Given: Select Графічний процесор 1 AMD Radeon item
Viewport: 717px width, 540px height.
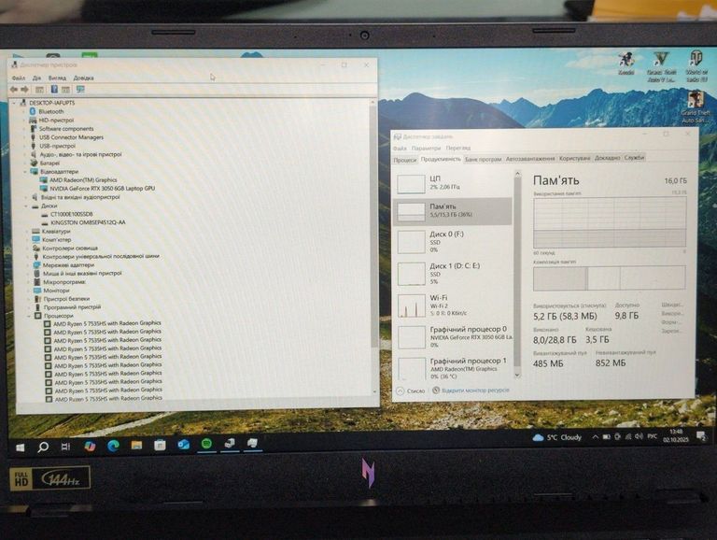Looking at the screenshot, I should tap(453, 367).
